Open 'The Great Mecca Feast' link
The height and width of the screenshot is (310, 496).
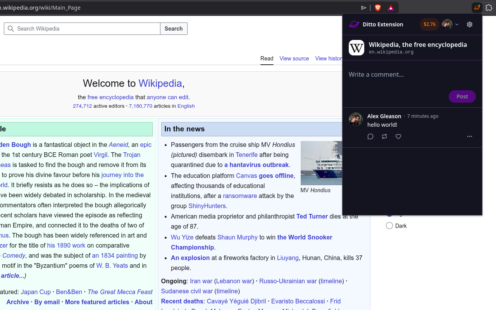click(x=120, y=292)
